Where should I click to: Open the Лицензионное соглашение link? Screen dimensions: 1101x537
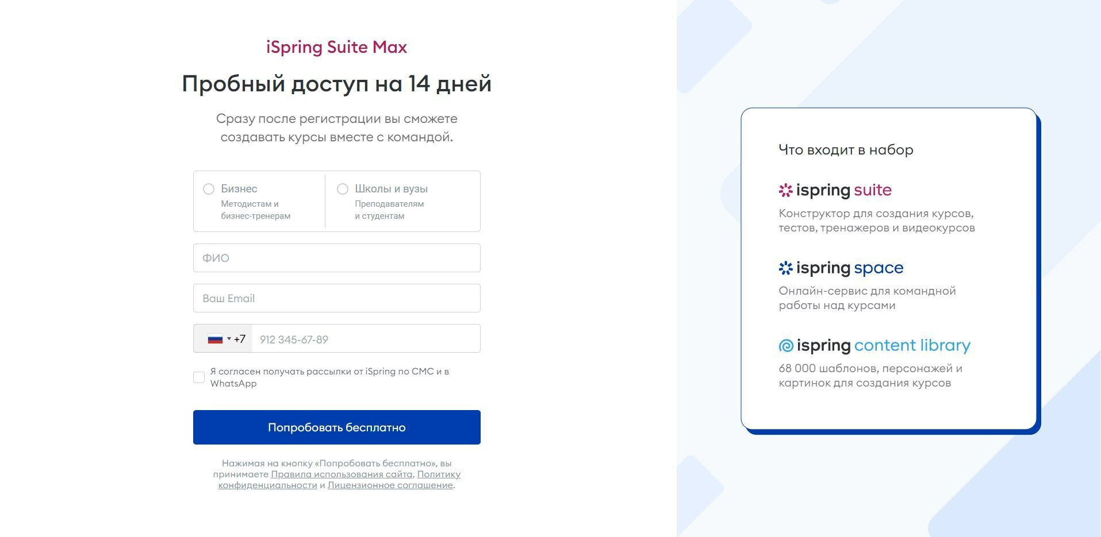[390, 485]
